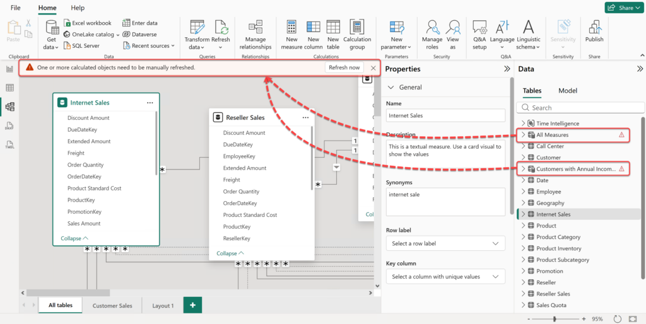646x324 pixels.
Task: Open DAX query view
Action: [x=9, y=125]
